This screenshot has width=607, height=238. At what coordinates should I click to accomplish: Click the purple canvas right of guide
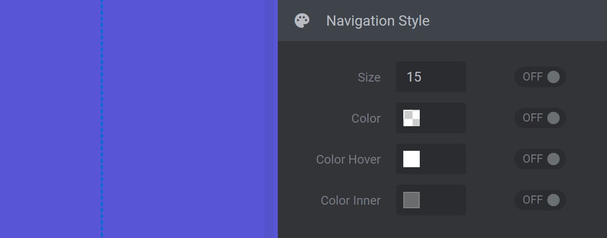point(190,119)
